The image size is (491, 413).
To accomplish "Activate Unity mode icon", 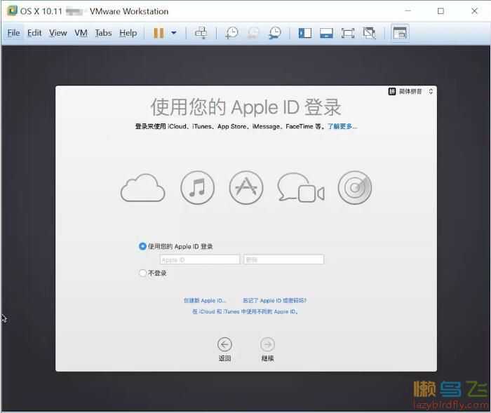I will click(369, 33).
